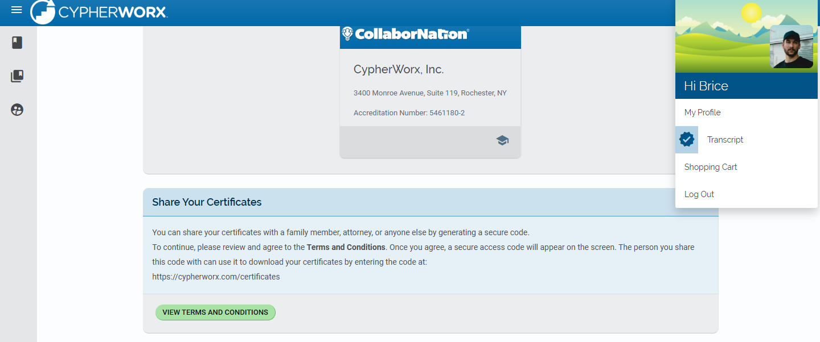Image resolution: width=820 pixels, height=342 pixels.
Task: Click the cypherworx.com/certificates URL text
Action: coord(216,277)
